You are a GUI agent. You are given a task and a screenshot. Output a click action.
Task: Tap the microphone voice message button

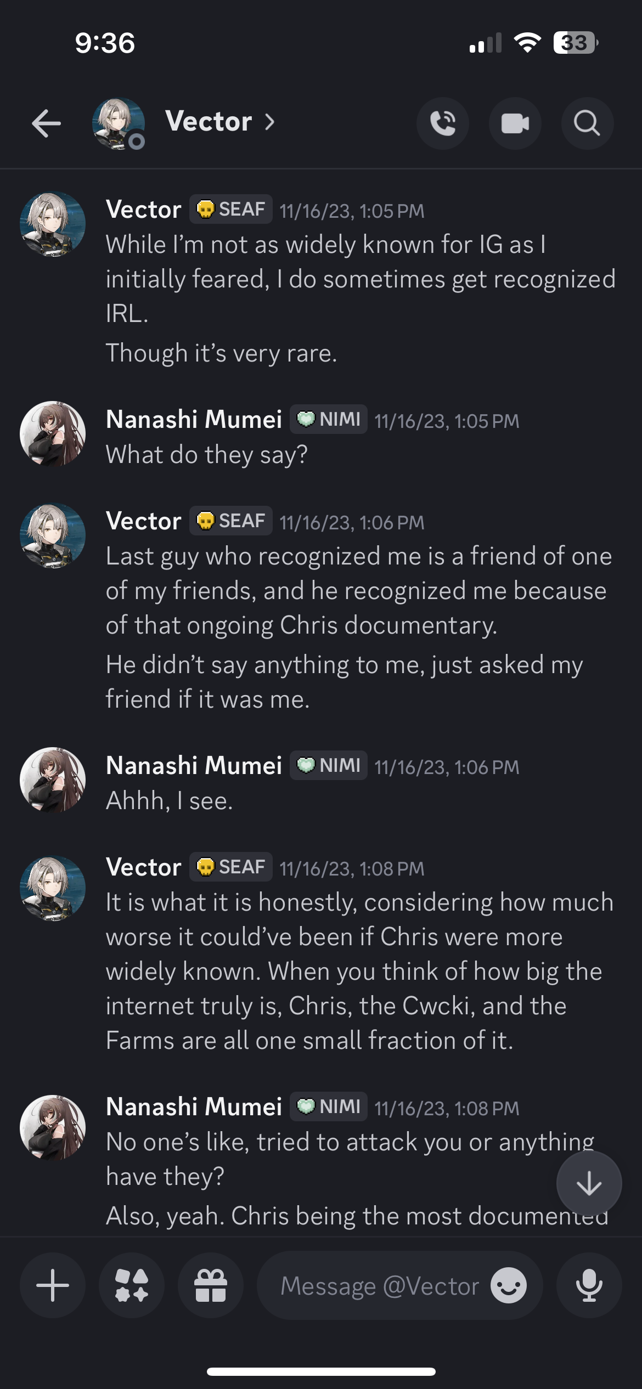pos(589,1285)
